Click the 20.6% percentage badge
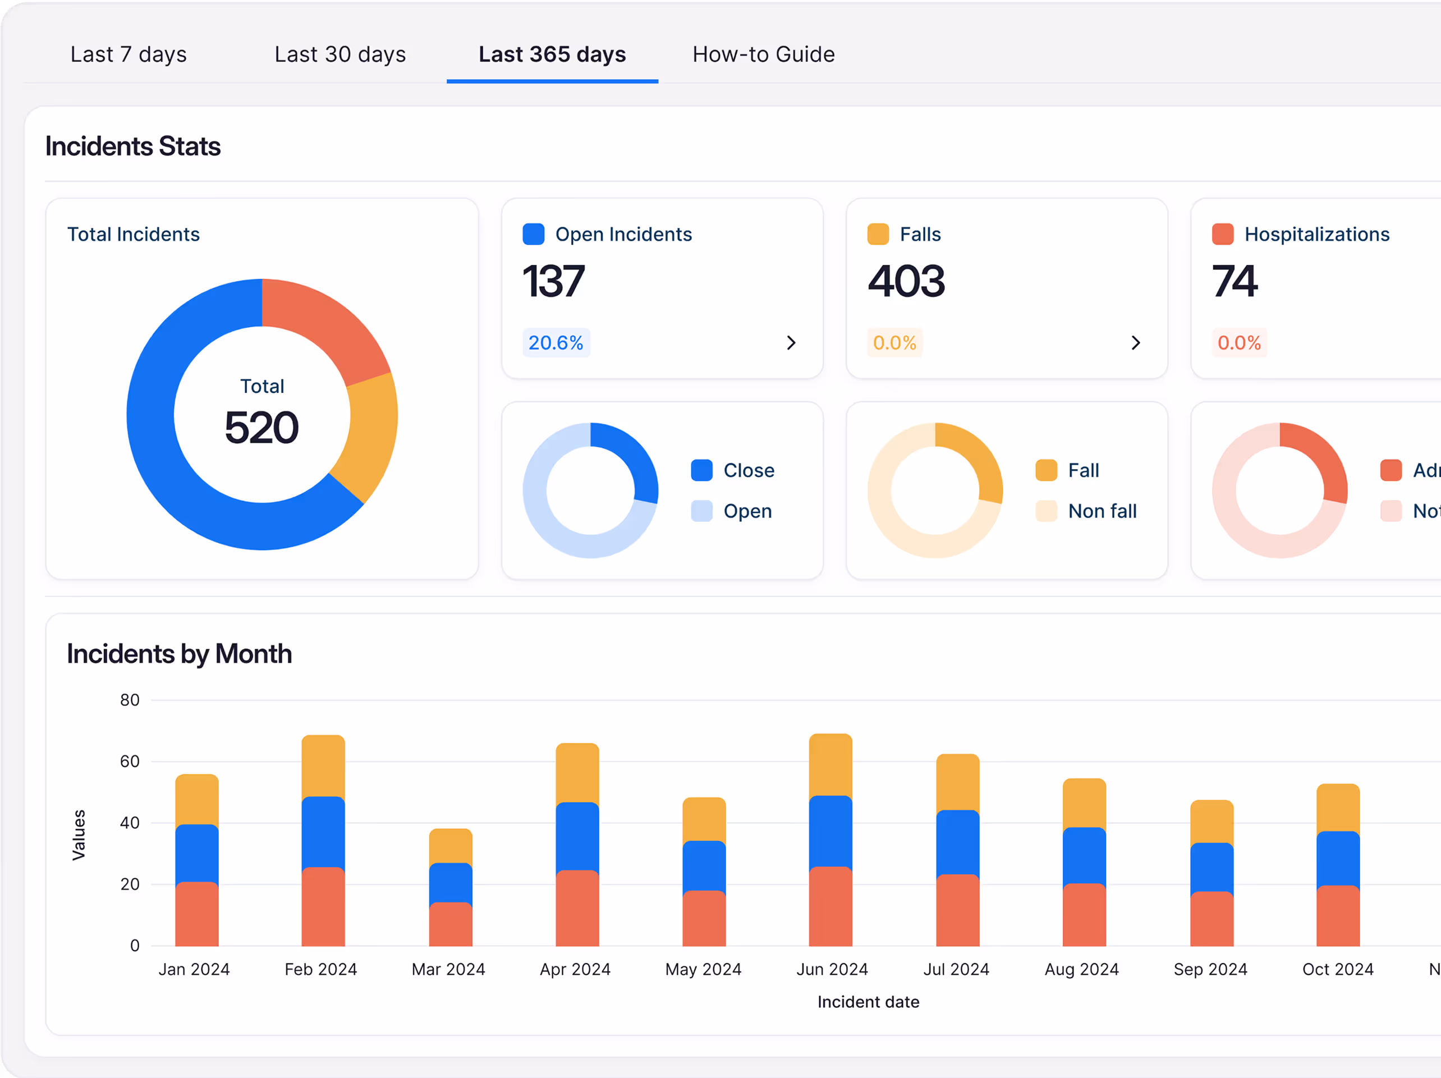The image size is (1441, 1078). pos(556,343)
